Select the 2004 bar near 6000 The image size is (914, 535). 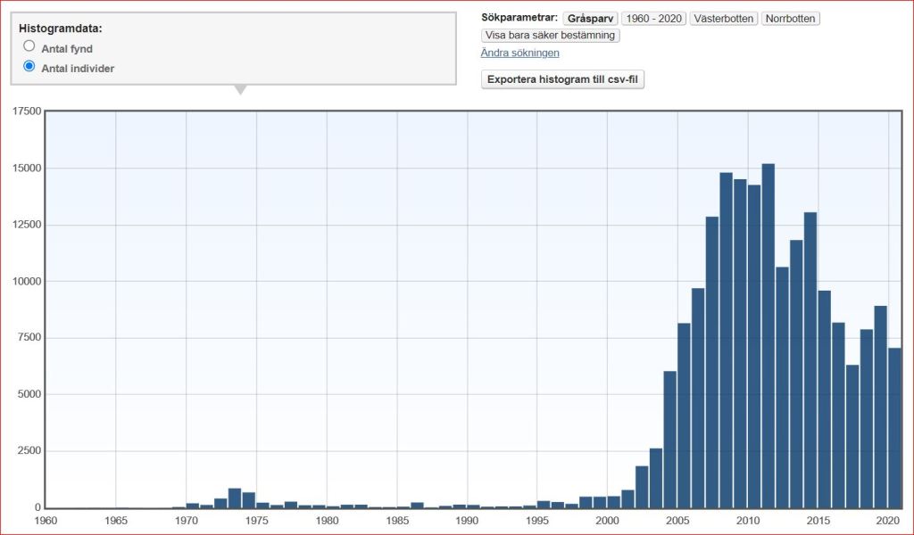pos(669,439)
